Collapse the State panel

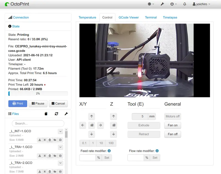(16, 26)
